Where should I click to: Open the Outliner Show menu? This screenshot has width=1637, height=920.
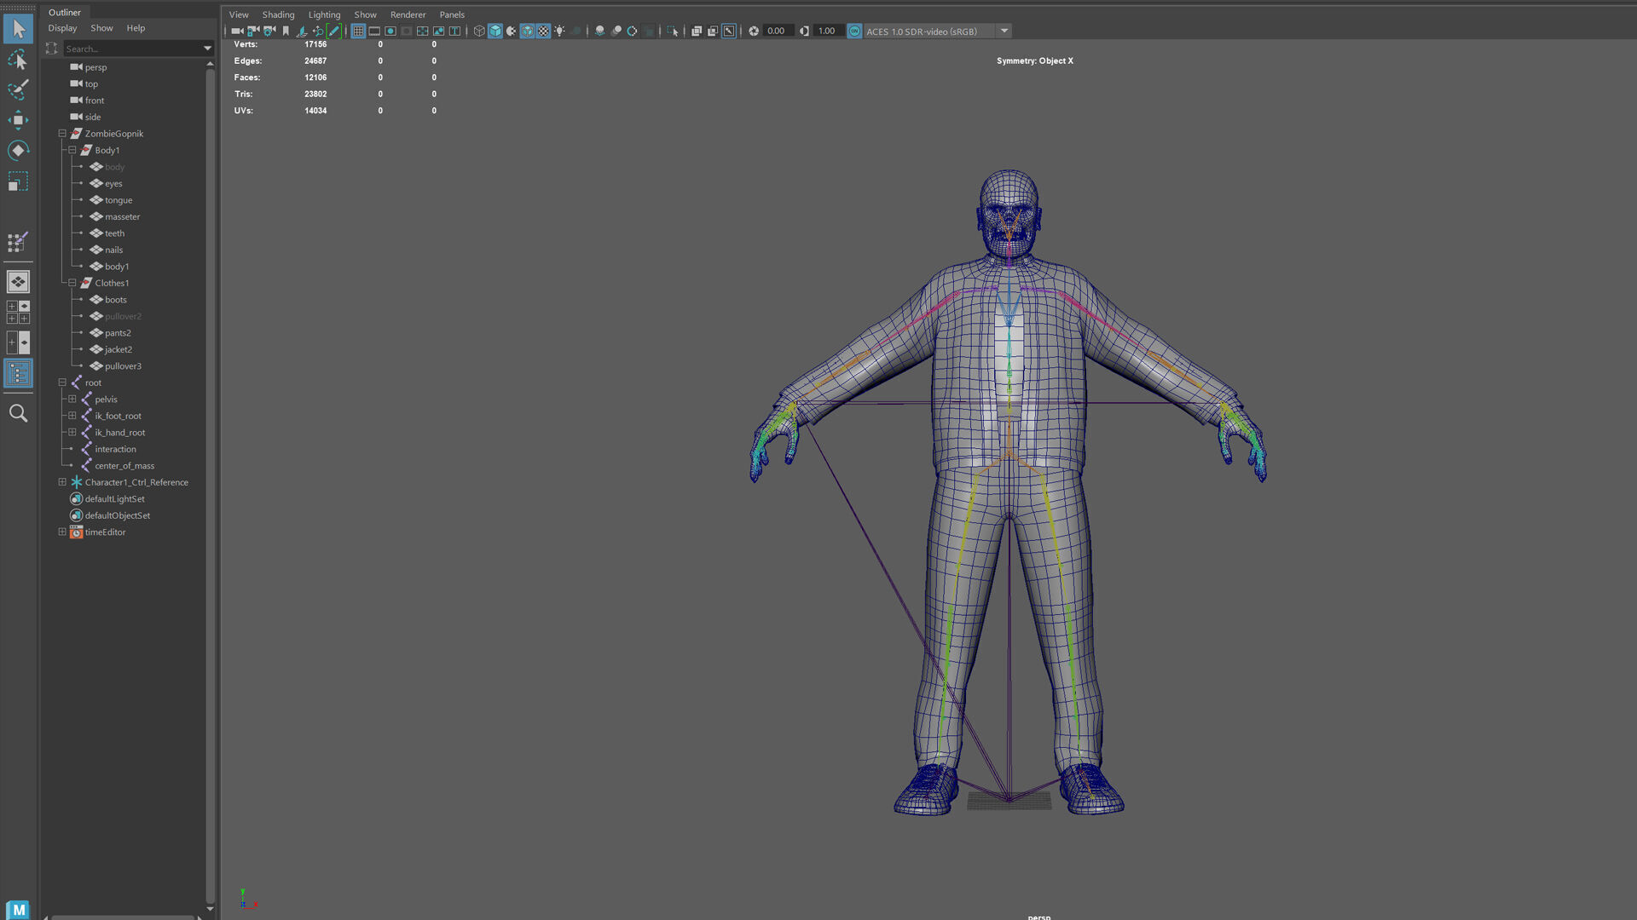point(101,28)
